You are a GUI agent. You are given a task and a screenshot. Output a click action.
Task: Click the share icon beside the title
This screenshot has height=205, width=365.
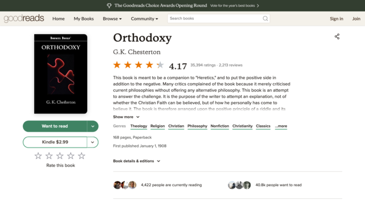coord(337,36)
